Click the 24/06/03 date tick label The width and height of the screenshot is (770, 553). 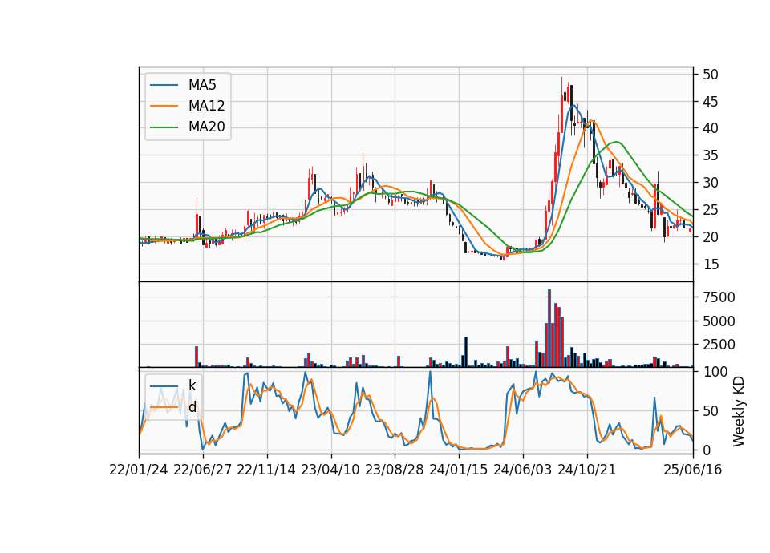tap(522, 470)
